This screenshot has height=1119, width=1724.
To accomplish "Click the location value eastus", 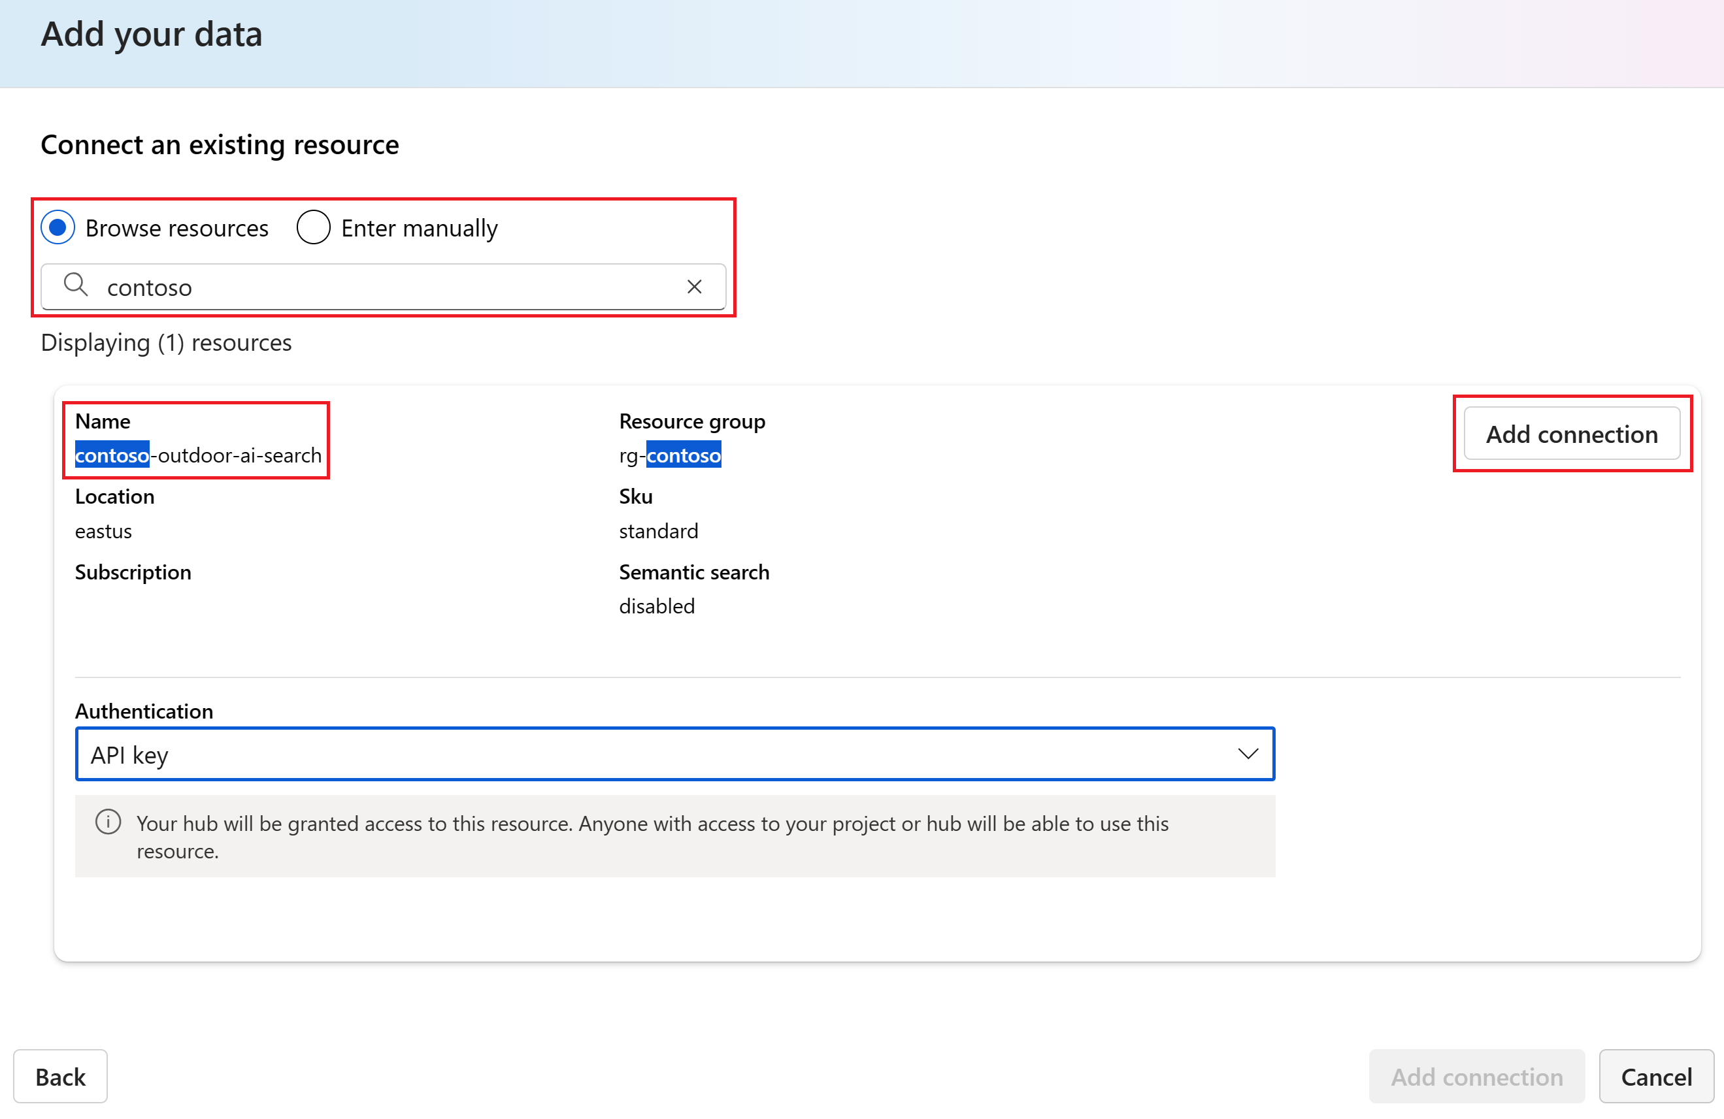I will 104,531.
